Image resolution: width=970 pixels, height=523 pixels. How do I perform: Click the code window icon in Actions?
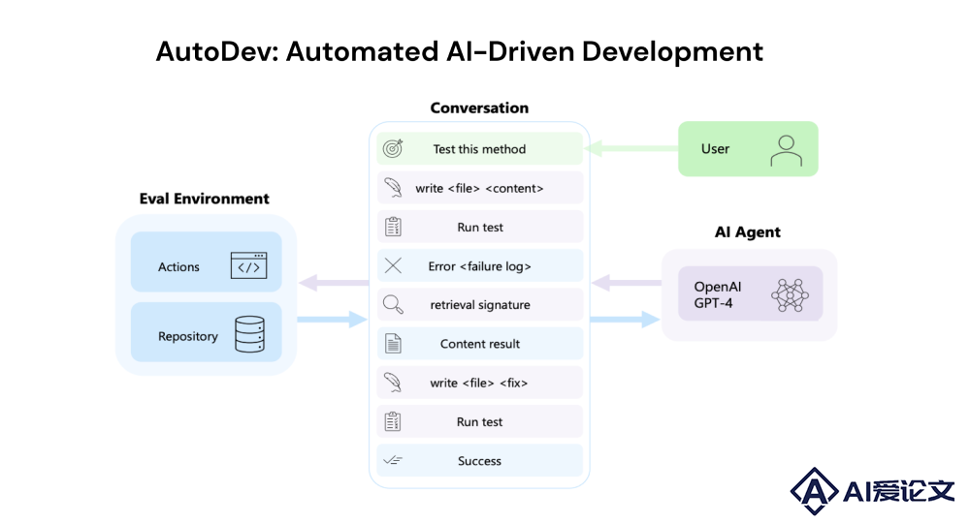pyautogui.click(x=248, y=265)
